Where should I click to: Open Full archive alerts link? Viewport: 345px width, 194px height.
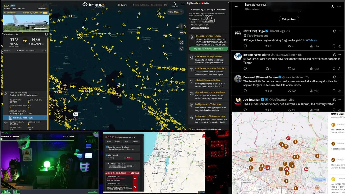(x=134, y=173)
